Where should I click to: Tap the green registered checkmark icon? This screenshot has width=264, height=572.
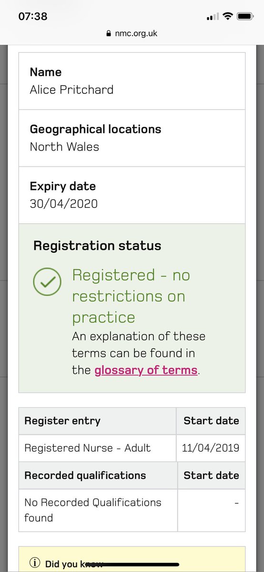(47, 281)
